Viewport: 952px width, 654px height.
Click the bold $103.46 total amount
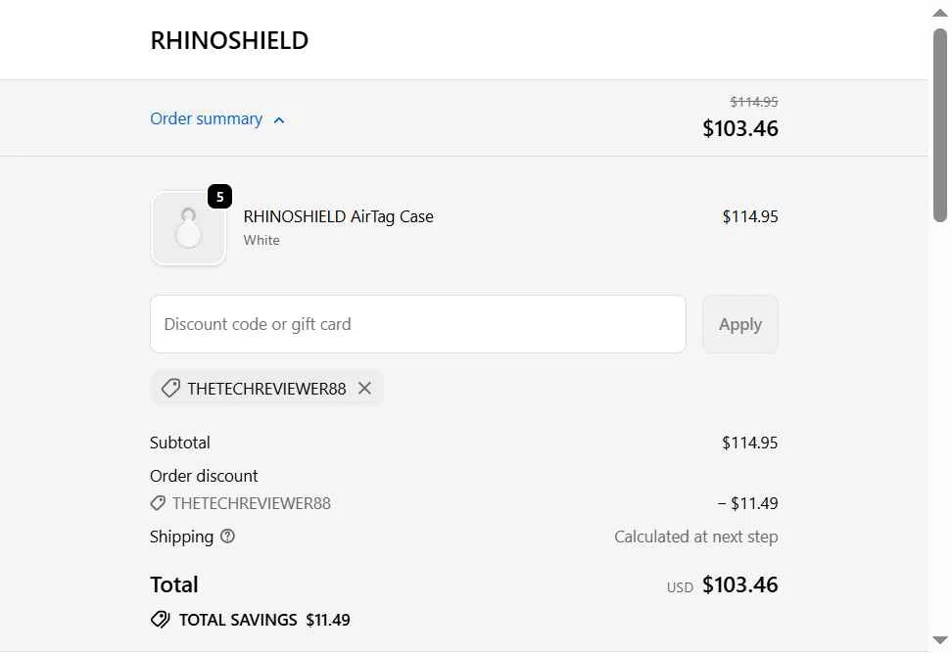click(x=739, y=584)
